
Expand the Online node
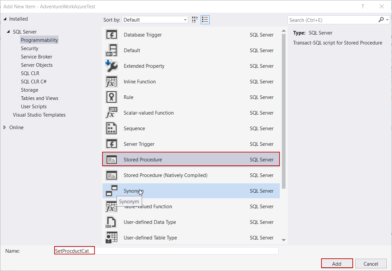[x=5, y=128]
